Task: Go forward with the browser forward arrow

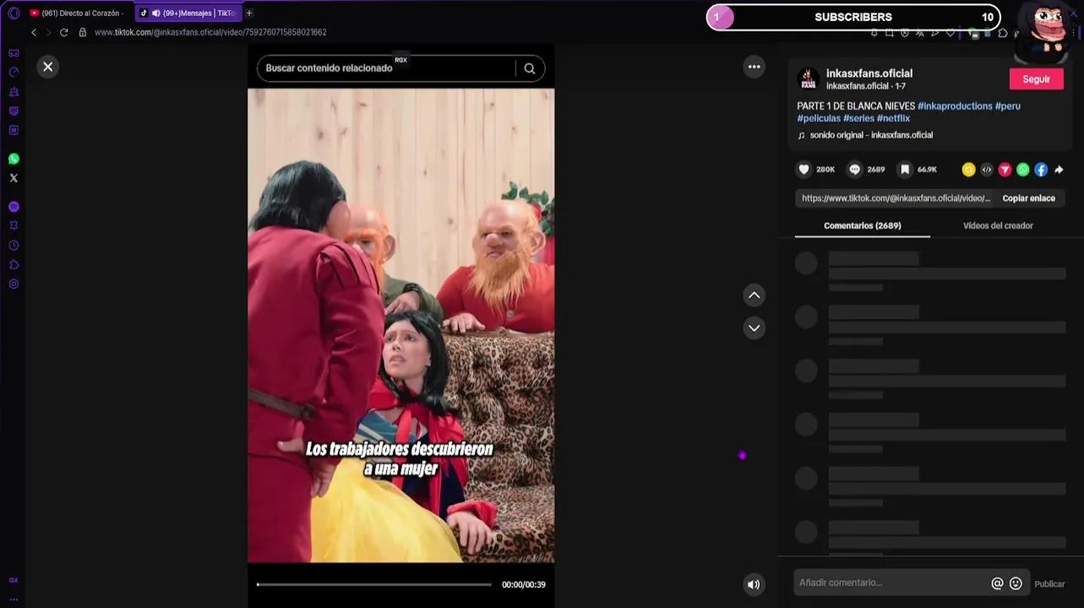Action: (48, 32)
